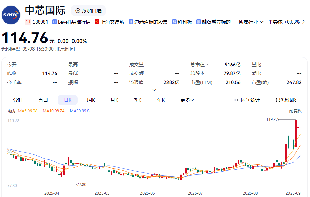This screenshot has width=310, height=197.
Task: Click 前复权 price adjustment option
Action: [295, 111]
